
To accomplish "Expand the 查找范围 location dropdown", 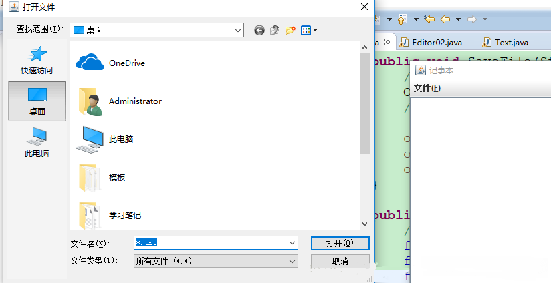I will pos(239,30).
